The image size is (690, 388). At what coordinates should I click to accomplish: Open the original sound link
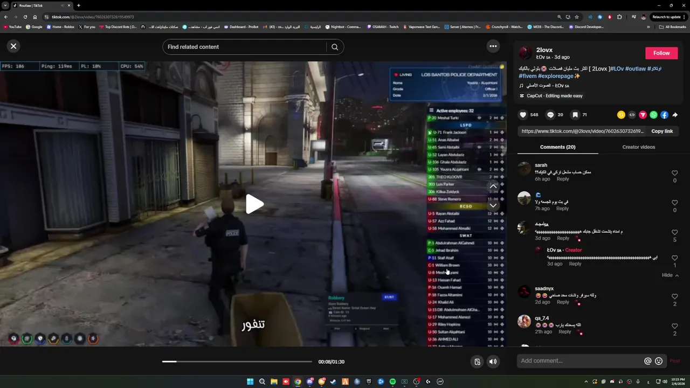pyautogui.click(x=544, y=86)
